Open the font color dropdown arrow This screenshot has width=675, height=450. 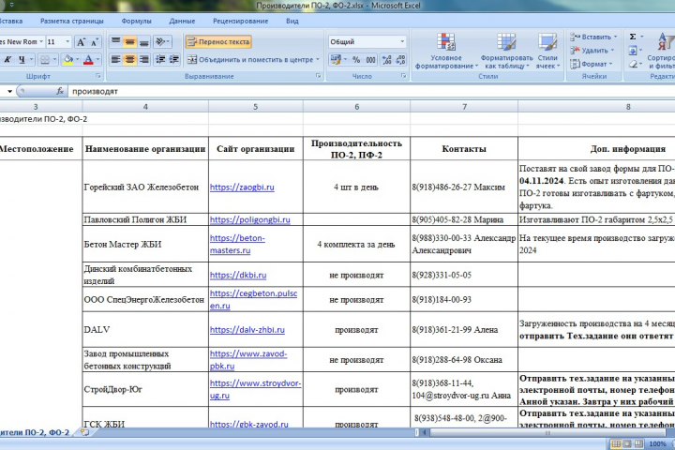[97, 59]
